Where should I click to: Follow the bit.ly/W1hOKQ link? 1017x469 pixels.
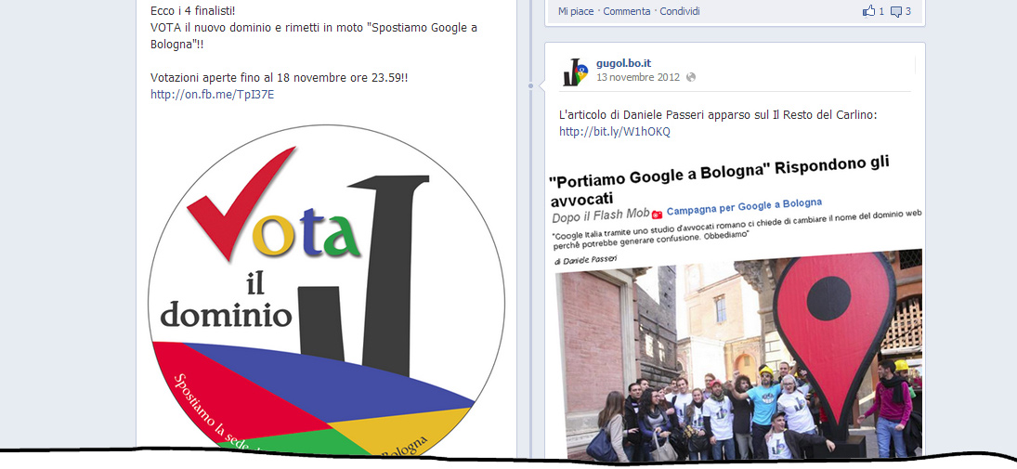pos(615,132)
